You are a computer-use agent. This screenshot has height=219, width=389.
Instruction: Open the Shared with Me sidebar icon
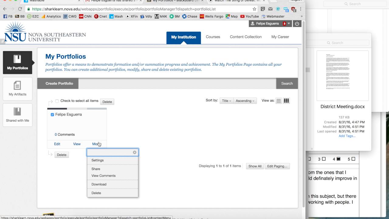tap(18, 115)
